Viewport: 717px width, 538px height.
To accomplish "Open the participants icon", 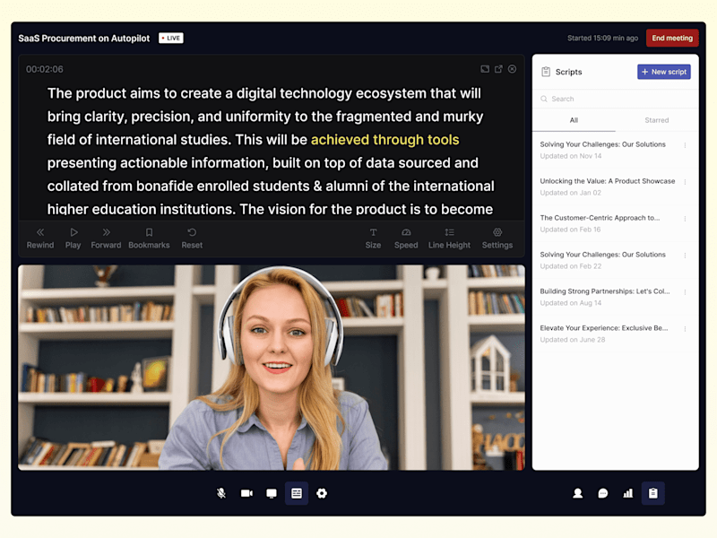I will point(578,493).
